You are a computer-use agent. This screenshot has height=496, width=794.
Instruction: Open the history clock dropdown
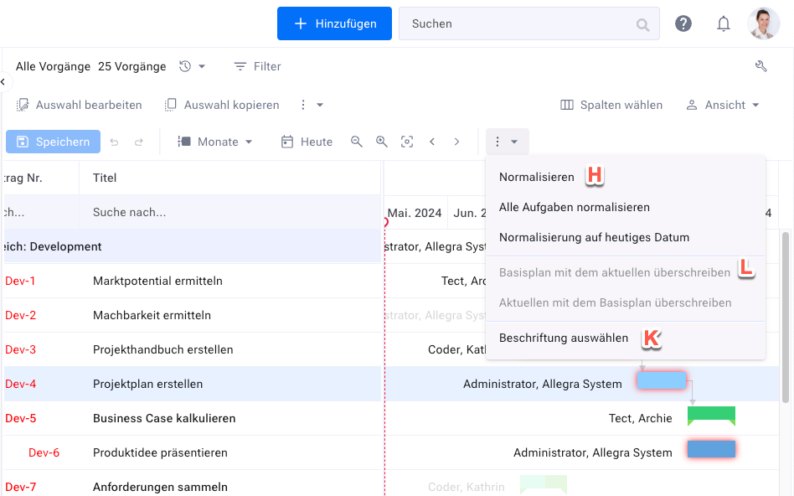[x=192, y=66]
